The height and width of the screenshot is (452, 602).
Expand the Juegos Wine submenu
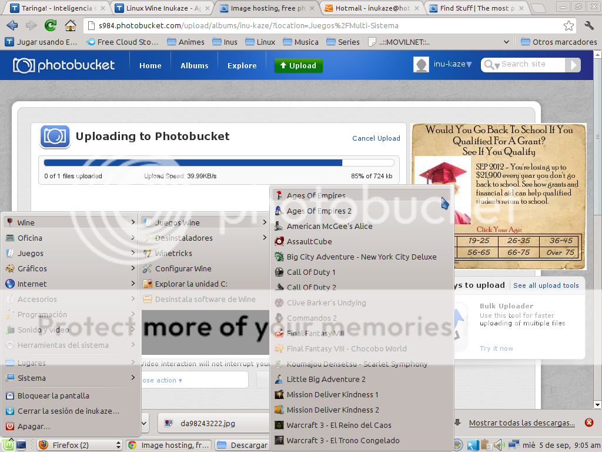(x=205, y=222)
